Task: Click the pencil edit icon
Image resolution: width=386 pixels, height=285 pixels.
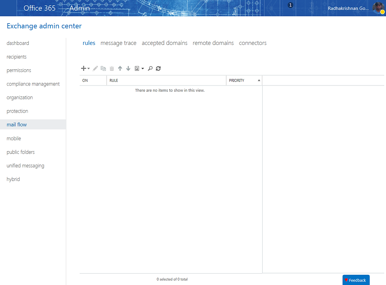Action: click(95, 68)
